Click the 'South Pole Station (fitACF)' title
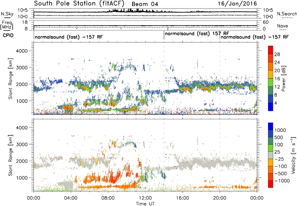Viewport: 297px width, 206px height. [79, 4]
